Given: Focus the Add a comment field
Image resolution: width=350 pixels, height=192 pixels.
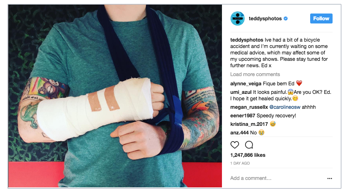Looking at the screenshot, I should tap(277, 178).
